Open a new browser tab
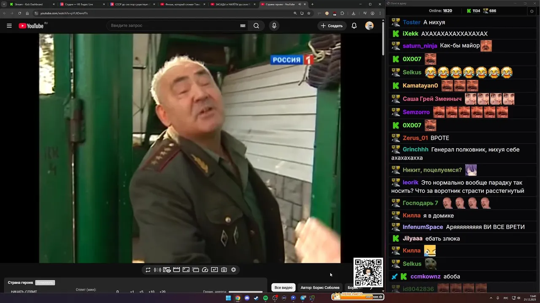This screenshot has width=540, height=303. coord(312,4)
